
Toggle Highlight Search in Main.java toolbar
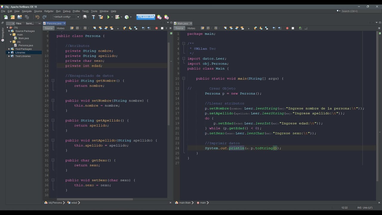(242, 28)
